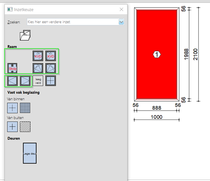The width and height of the screenshot is (210, 181).
Task: Pick the right-hinged turn window icon
Action: tap(25, 81)
